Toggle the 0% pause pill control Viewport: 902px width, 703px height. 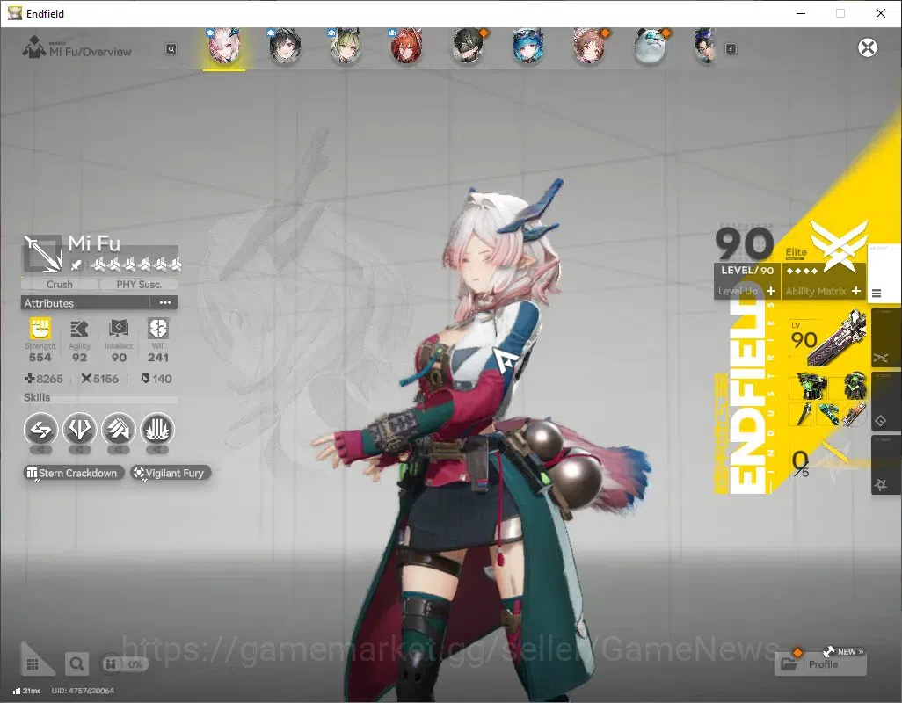(x=124, y=664)
